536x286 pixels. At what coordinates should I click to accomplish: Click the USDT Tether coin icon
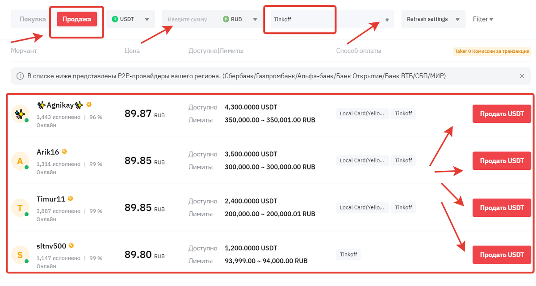pyautogui.click(x=115, y=19)
